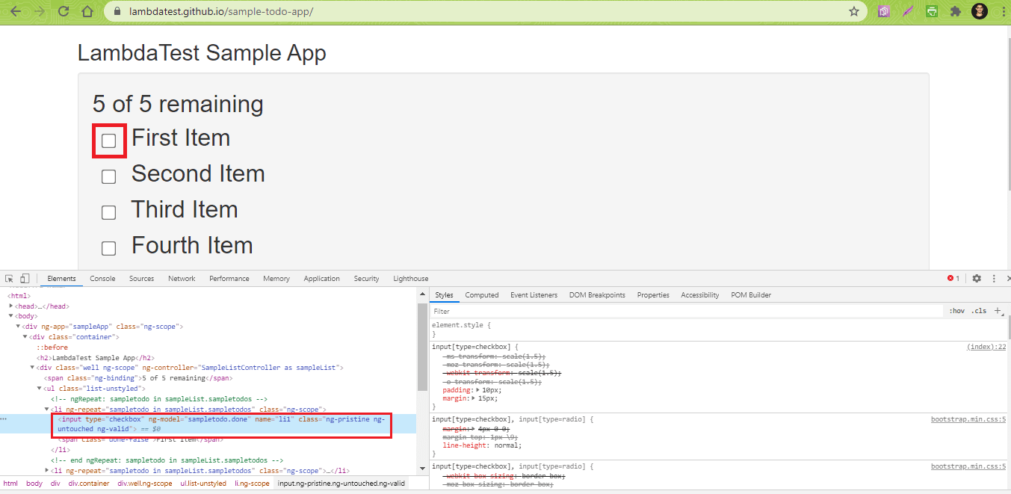
Task: Click the red error count indicator
Action: coord(953,279)
